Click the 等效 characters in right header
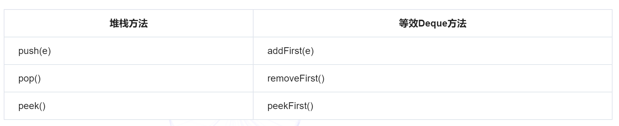 408,23
